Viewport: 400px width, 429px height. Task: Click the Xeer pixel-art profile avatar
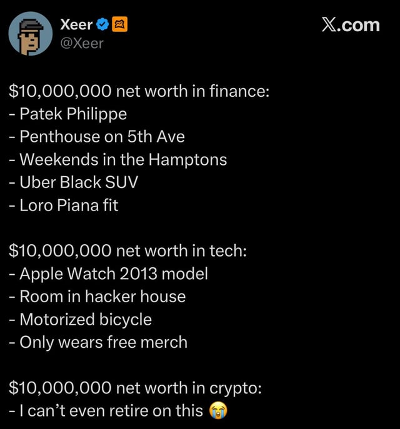pyautogui.click(x=31, y=33)
